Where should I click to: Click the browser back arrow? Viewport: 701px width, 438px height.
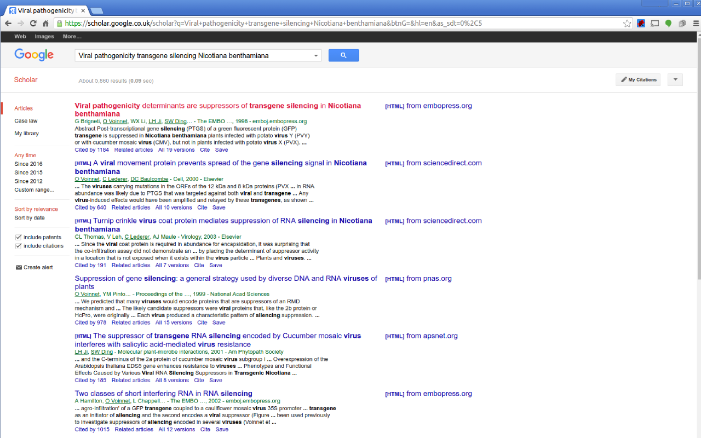(x=8, y=24)
